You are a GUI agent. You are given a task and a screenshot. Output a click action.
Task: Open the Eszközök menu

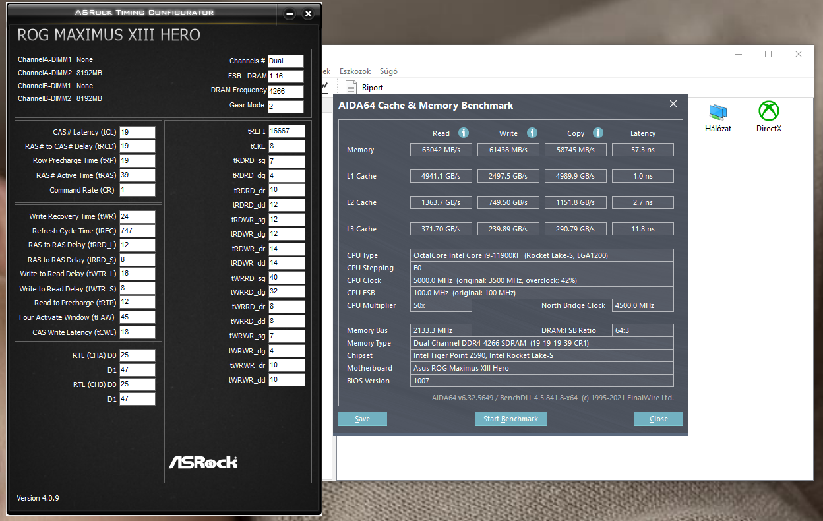(355, 71)
